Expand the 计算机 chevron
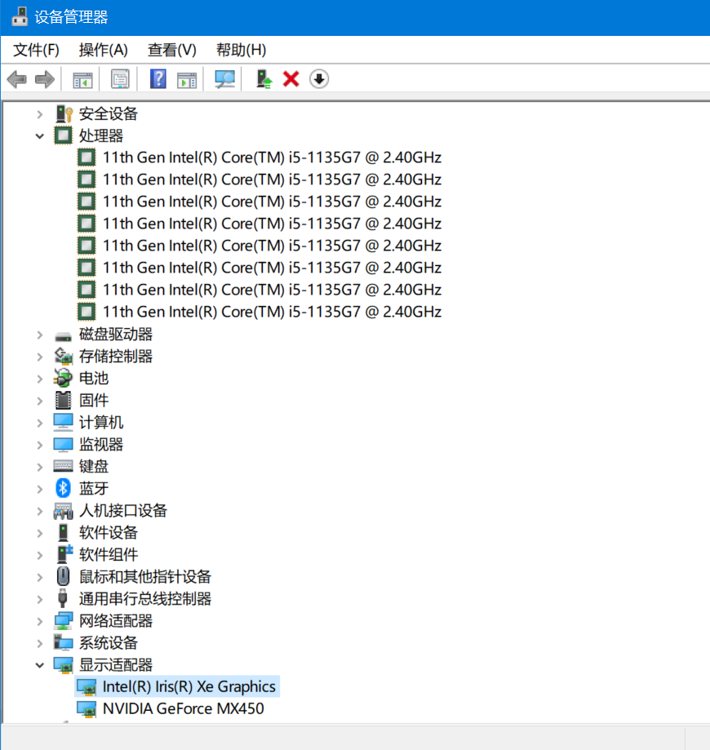The width and height of the screenshot is (710, 750). tap(40, 423)
